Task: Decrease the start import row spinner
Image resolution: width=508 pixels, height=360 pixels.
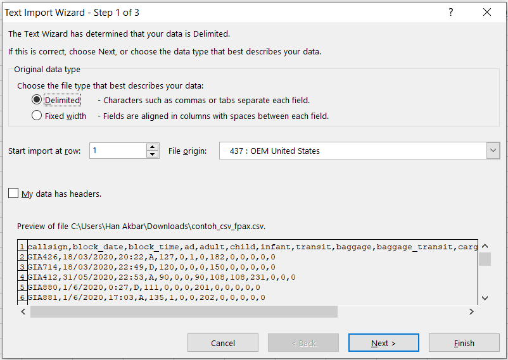Action: click(152, 154)
